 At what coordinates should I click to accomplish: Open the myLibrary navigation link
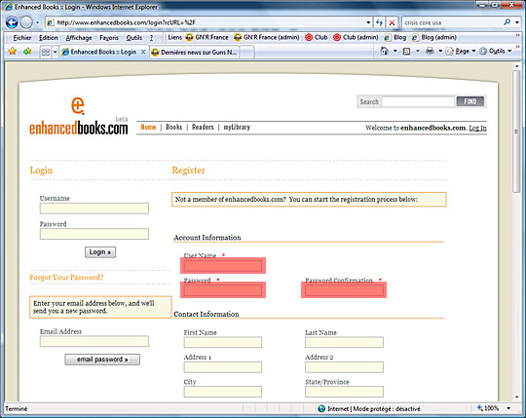click(x=237, y=127)
